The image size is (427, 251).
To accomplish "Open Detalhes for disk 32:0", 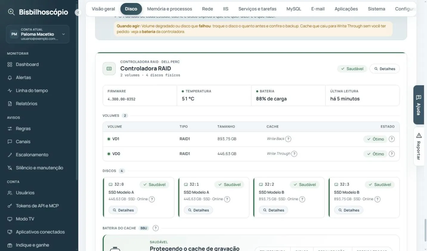I will pyautogui.click(x=123, y=210).
